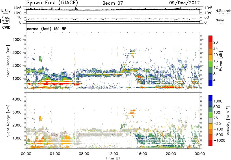Click the '4000' label on power panel axis
This screenshot has width=231, height=160.
coord(17,40)
